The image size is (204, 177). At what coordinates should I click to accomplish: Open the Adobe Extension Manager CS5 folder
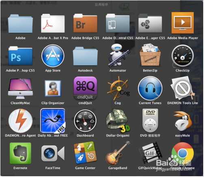[150, 23]
